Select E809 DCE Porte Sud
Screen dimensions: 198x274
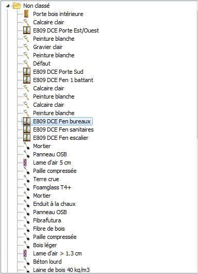pyautogui.click(x=58, y=72)
